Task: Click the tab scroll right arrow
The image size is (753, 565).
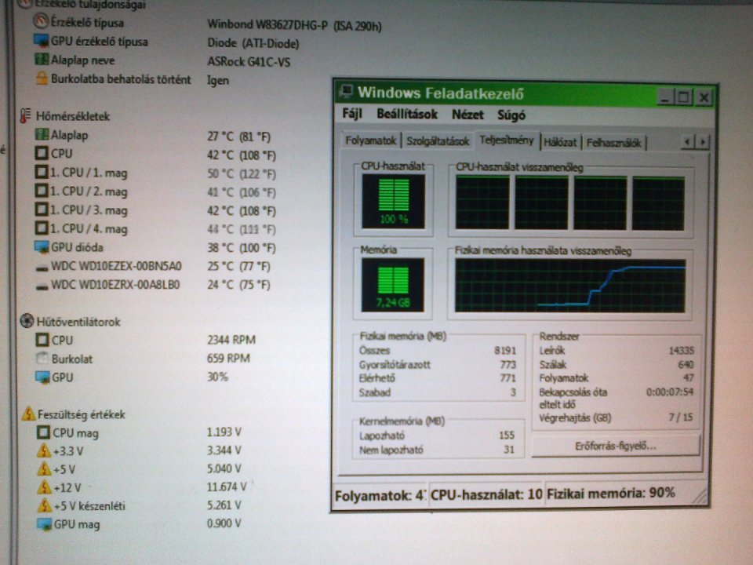Action: 703,142
